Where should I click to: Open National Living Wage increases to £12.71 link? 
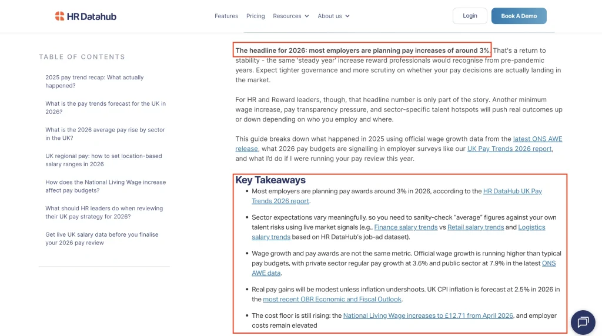click(428, 315)
